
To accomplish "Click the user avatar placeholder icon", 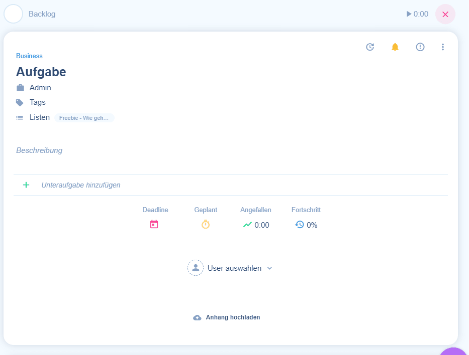I will pos(196,268).
